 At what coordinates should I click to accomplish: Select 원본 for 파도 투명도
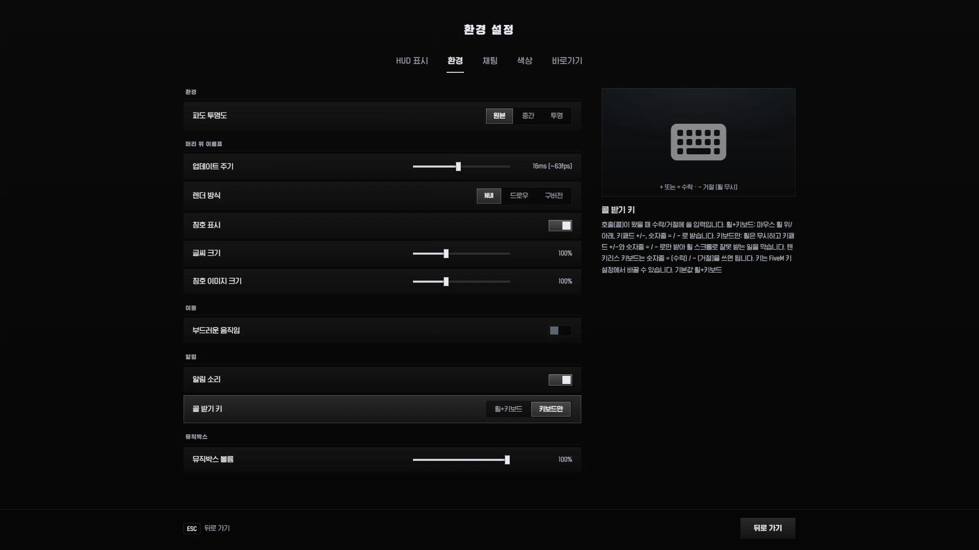click(499, 116)
